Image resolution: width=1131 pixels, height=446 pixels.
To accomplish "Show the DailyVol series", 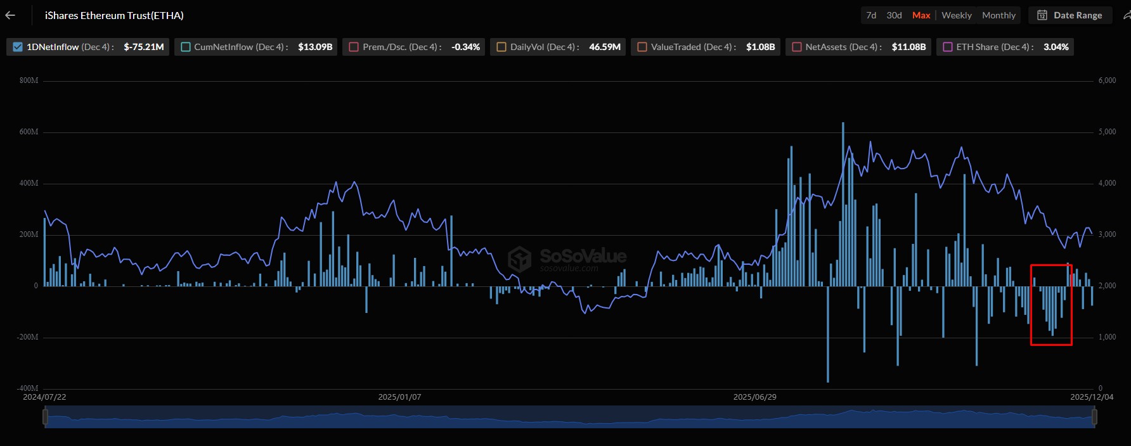I will pos(501,47).
